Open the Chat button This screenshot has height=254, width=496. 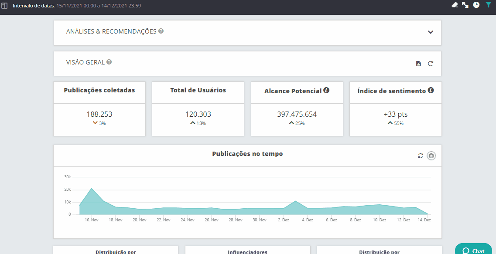coord(474,251)
